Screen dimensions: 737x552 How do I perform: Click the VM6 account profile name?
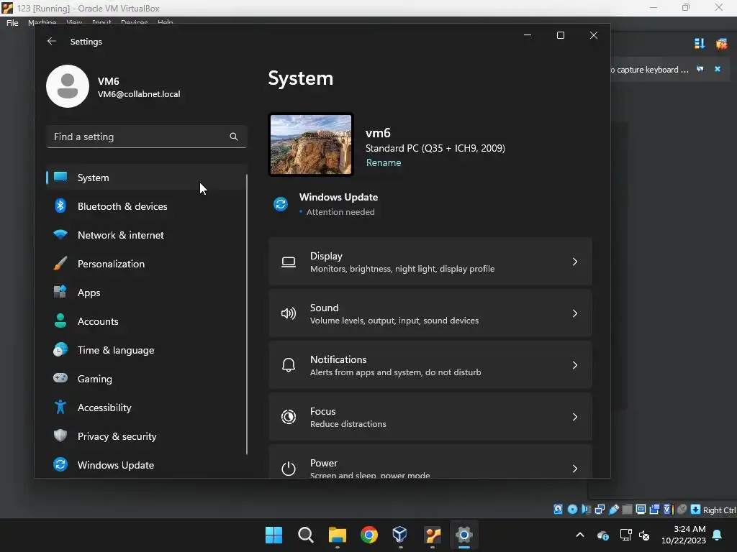pos(108,80)
